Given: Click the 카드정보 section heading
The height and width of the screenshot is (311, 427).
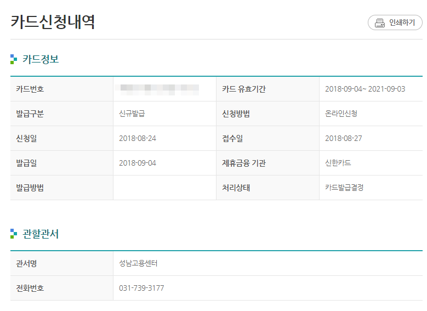Looking at the screenshot, I should (41, 59).
